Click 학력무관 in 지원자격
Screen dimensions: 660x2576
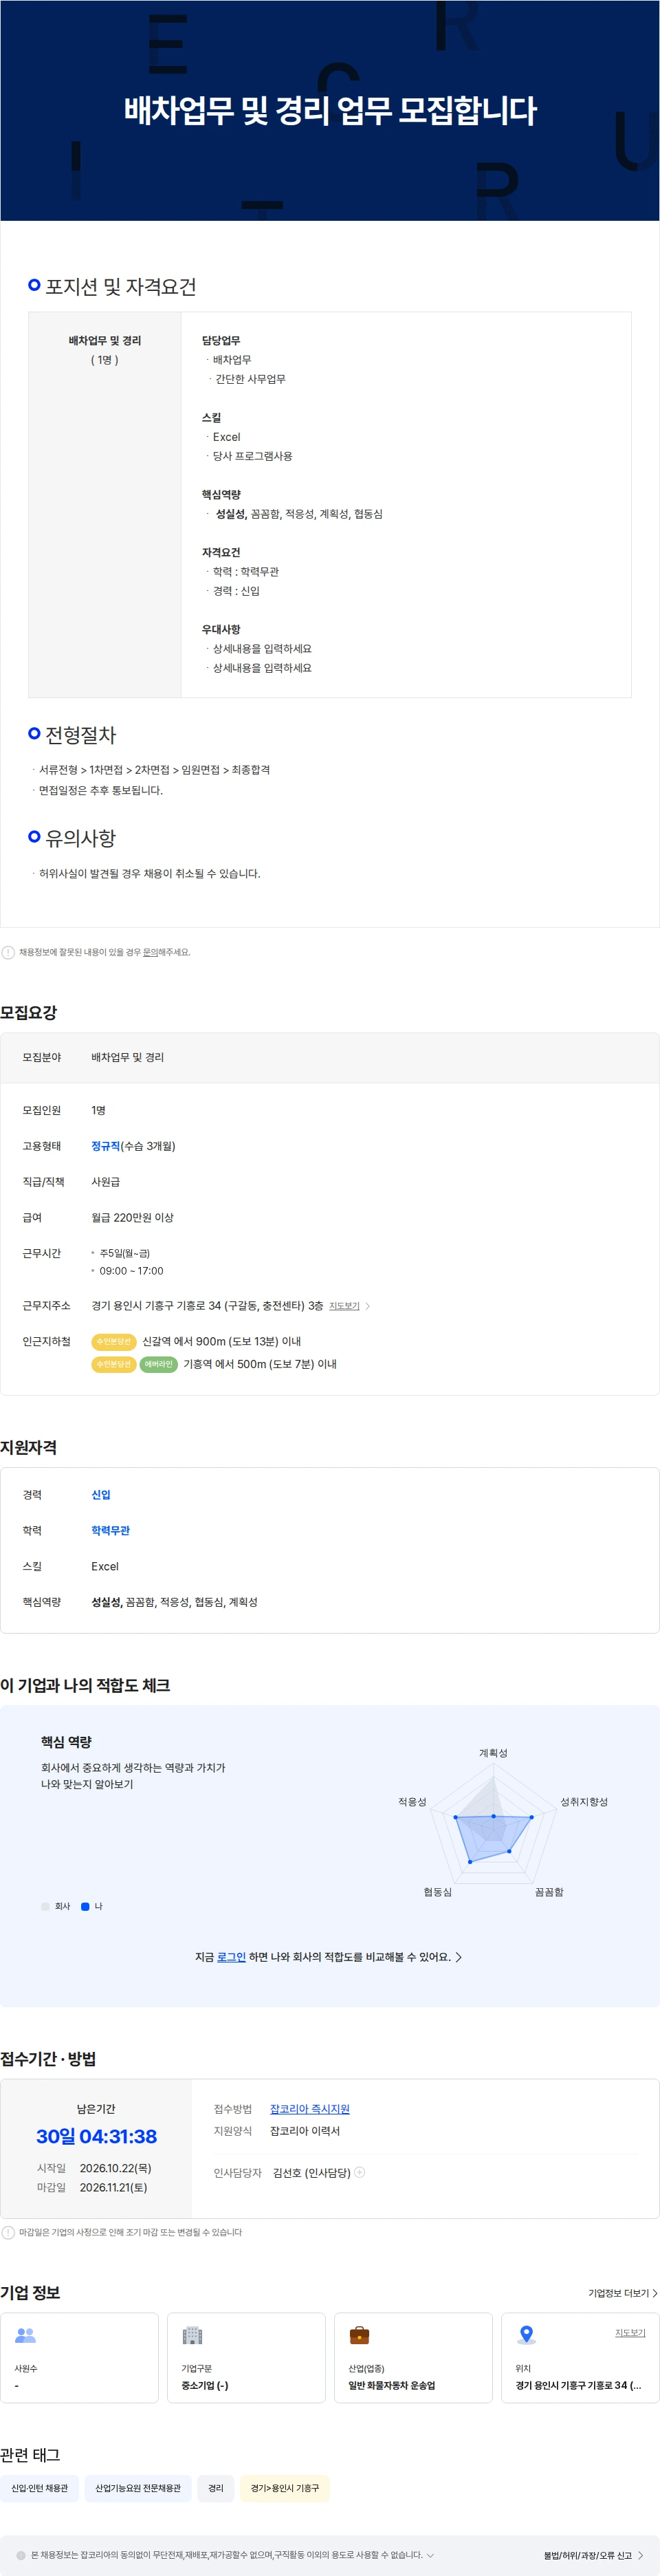pyautogui.click(x=110, y=1530)
